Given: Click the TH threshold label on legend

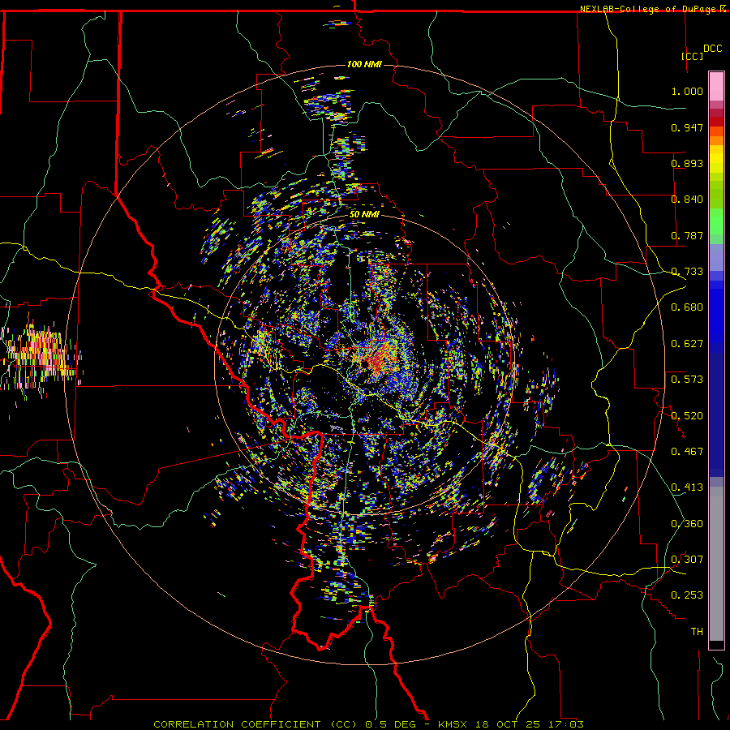Looking at the screenshot, I should point(697,632).
